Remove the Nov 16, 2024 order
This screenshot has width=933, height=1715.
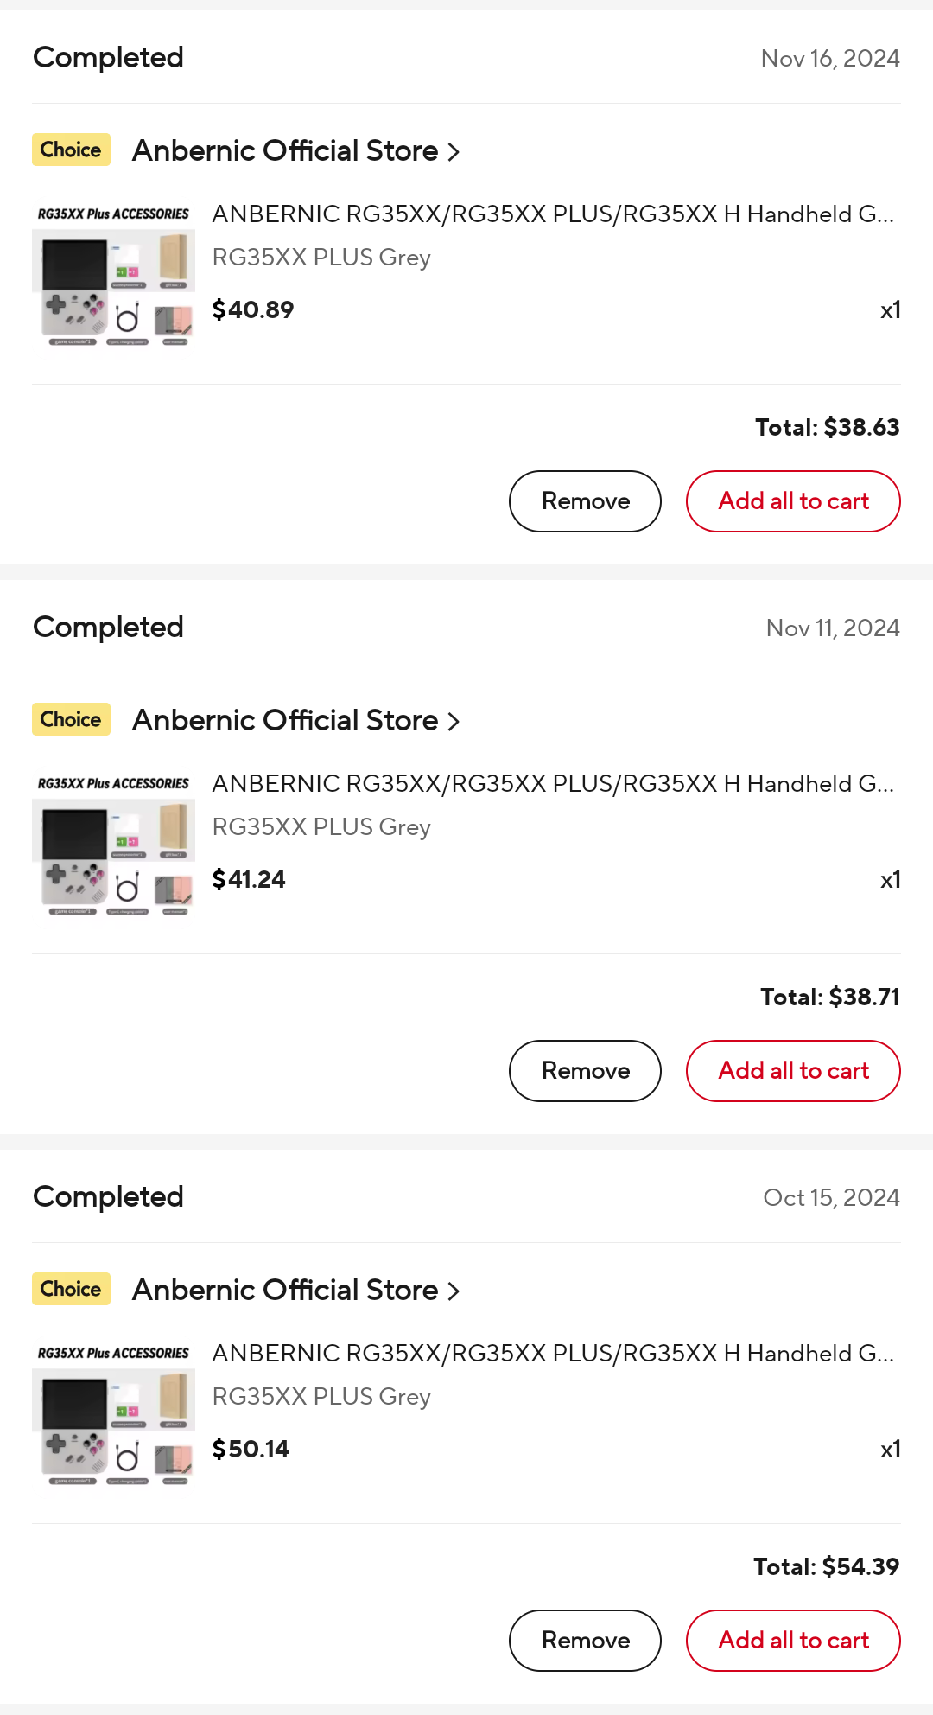coord(585,501)
